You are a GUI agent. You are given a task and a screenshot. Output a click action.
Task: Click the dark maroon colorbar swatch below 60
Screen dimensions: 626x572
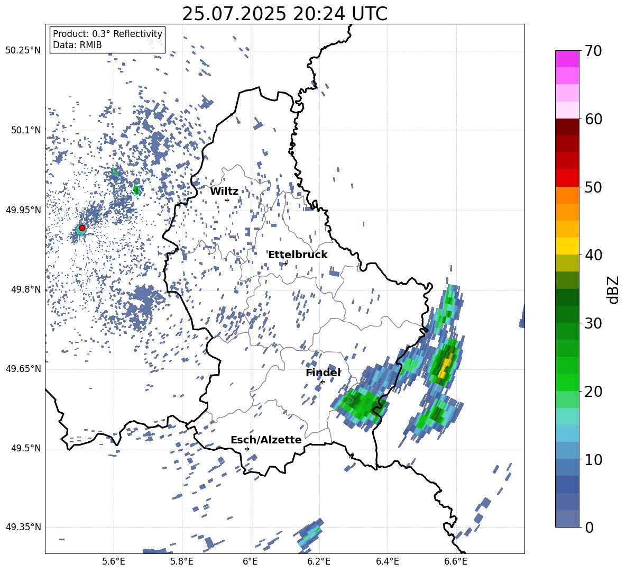tap(567, 127)
